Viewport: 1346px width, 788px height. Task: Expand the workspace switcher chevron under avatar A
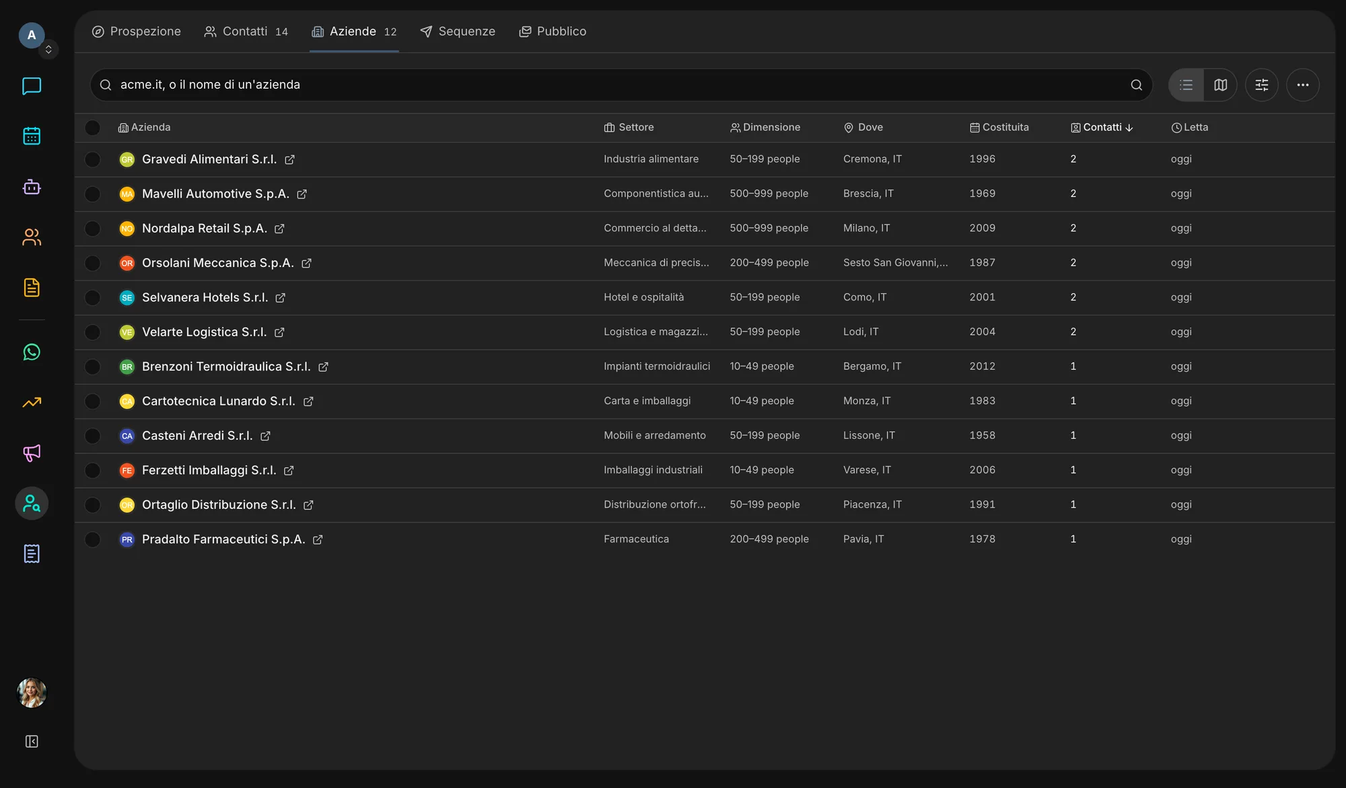click(48, 49)
